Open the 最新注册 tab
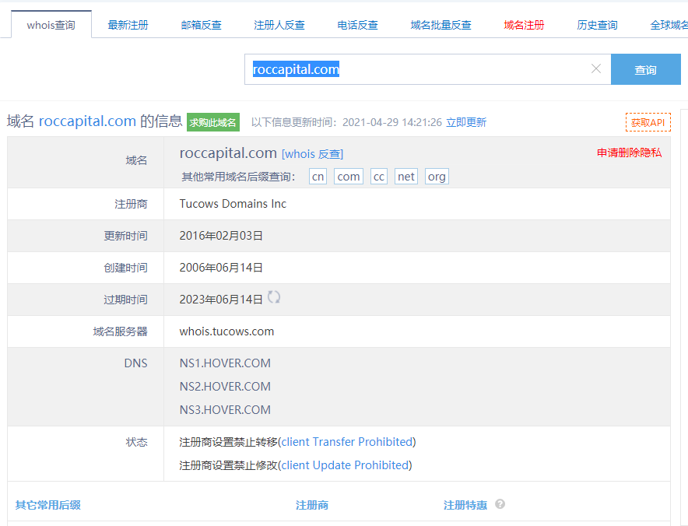Viewport: 688px width, 526px height. [x=128, y=25]
